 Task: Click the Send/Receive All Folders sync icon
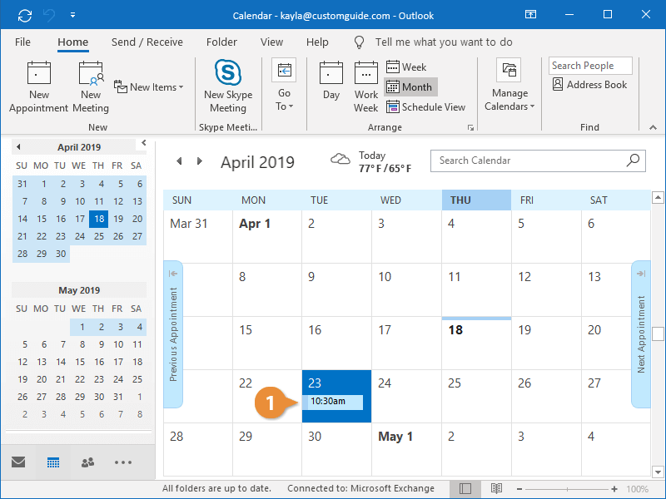(25, 16)
